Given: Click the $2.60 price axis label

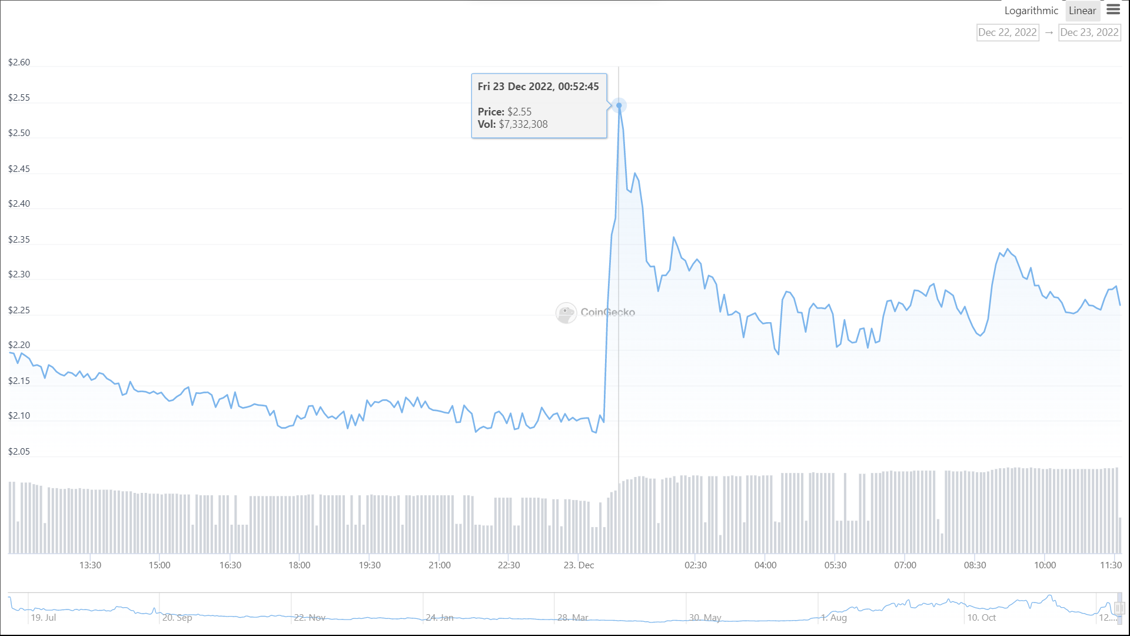Looking at the screenshot, I should 19,62.
